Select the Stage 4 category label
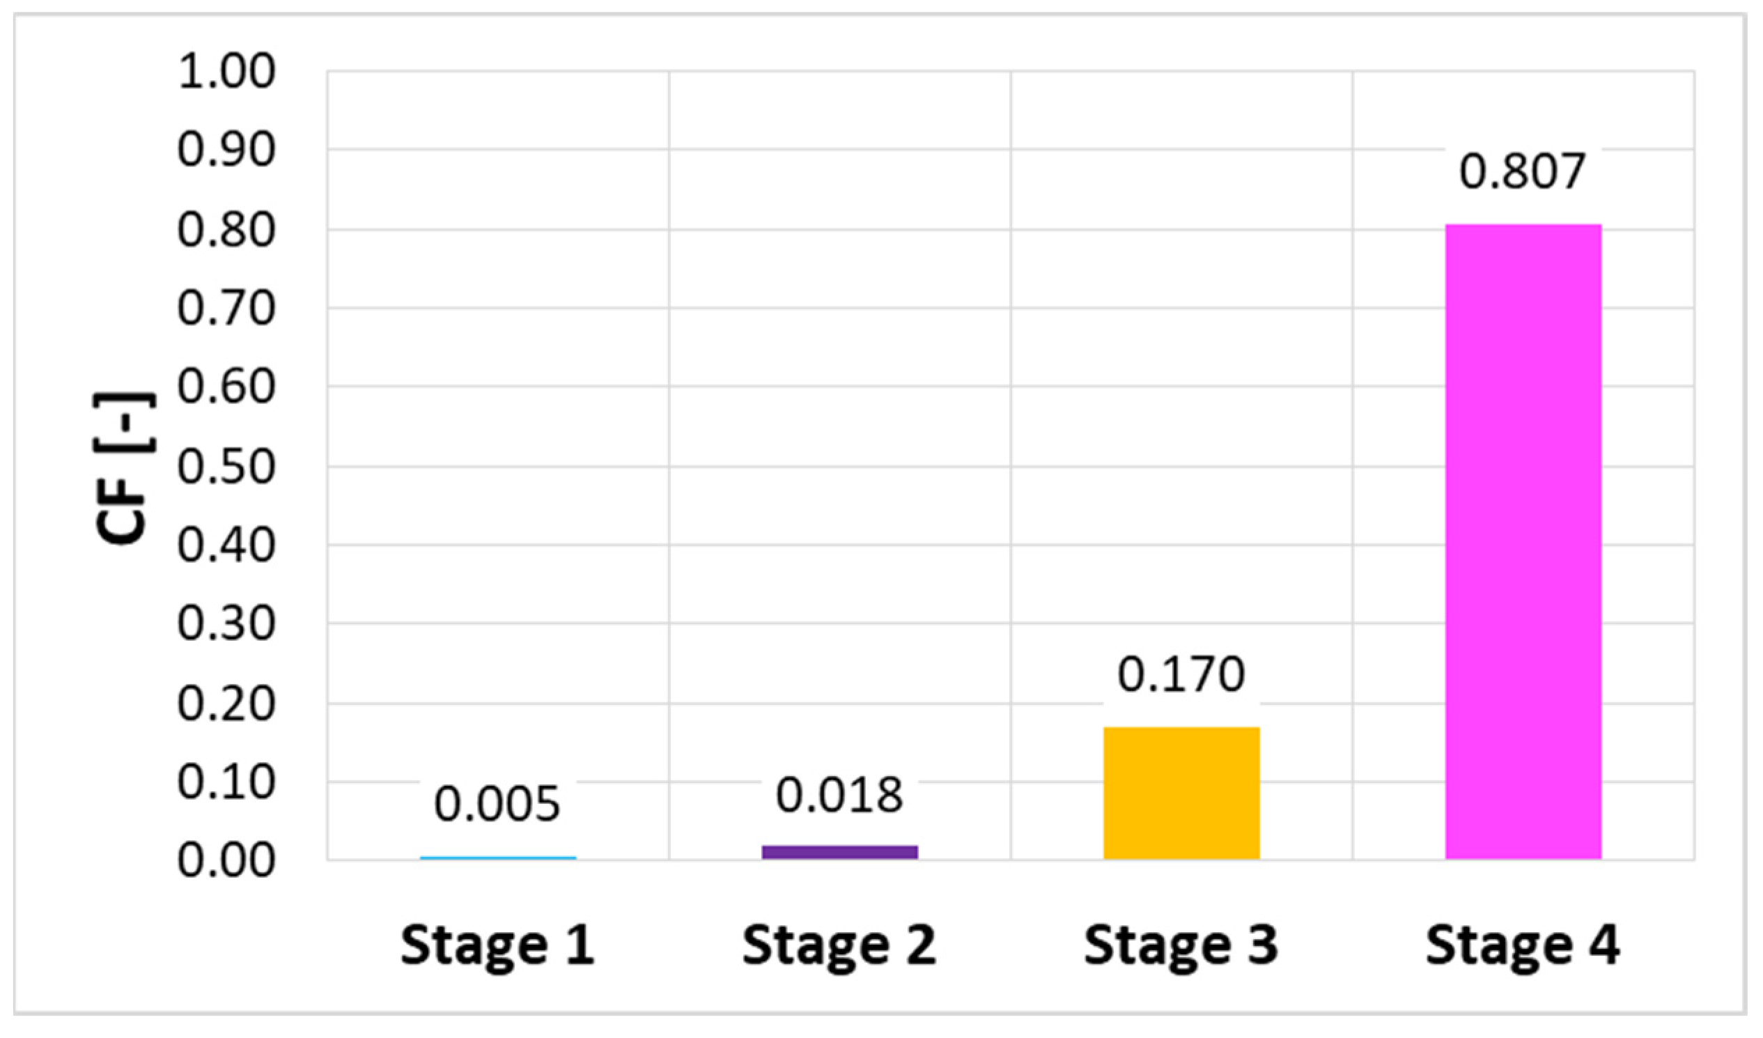Viewport: 1763px width, 1038px height. click(x=1522, y=945)
